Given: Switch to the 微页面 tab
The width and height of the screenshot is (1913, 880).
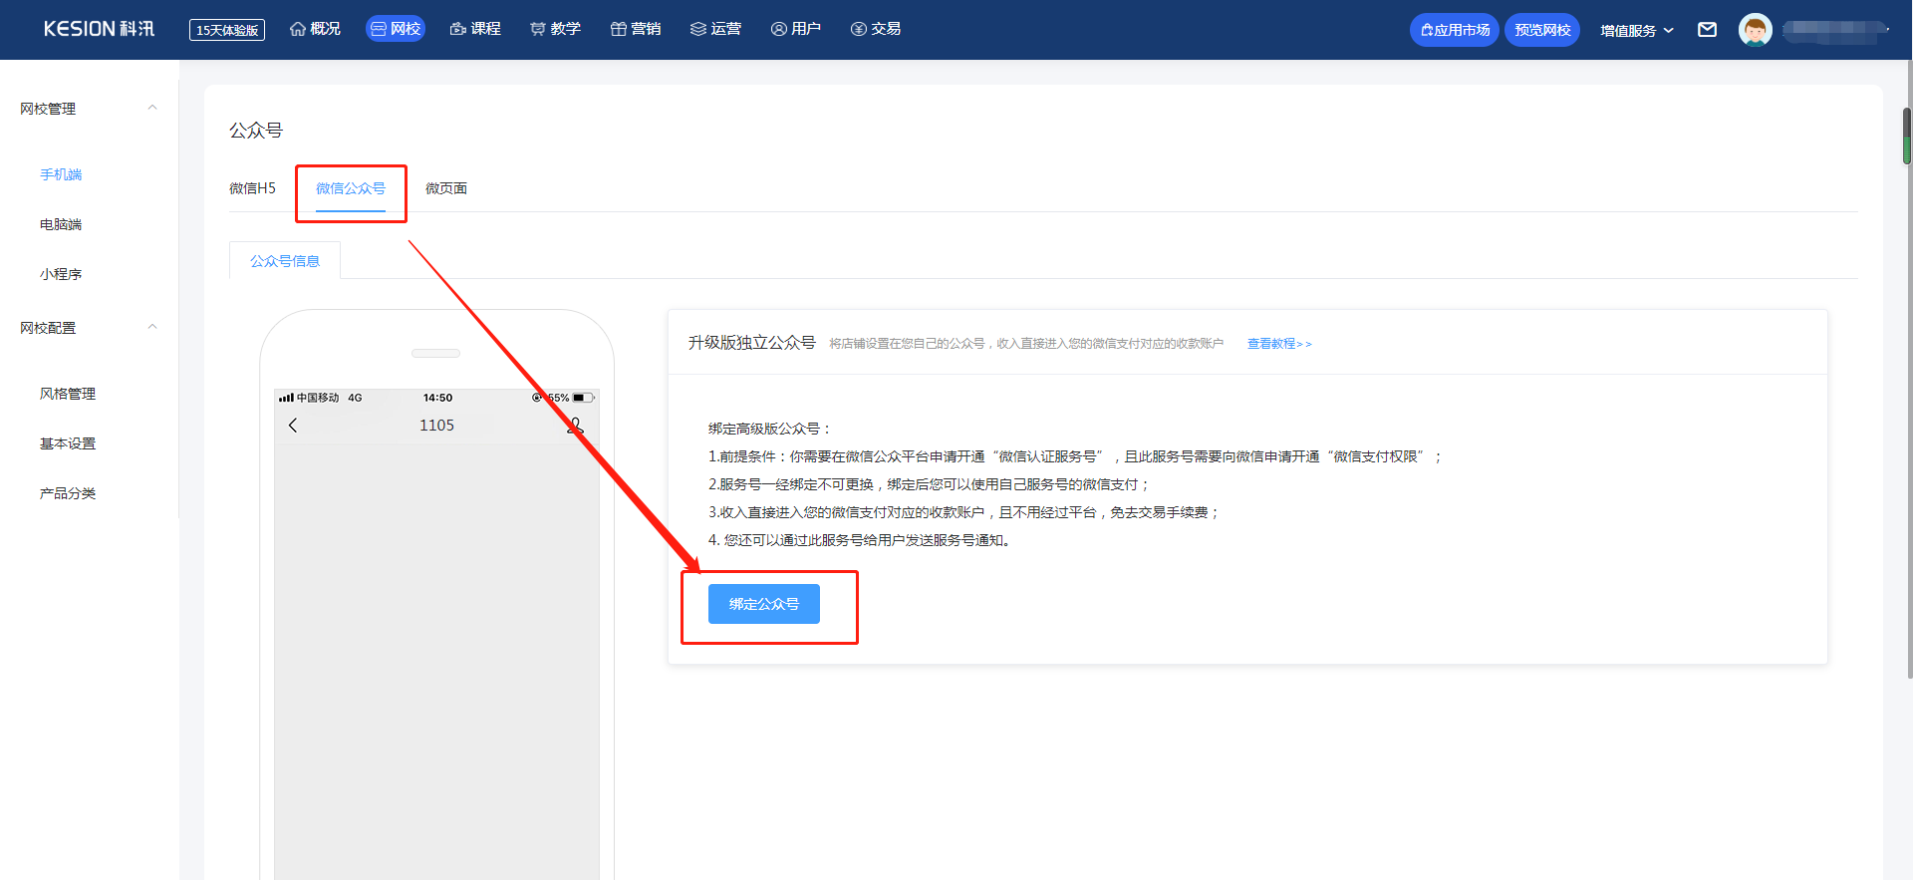Looking at the screenshot, I should 445,188.
